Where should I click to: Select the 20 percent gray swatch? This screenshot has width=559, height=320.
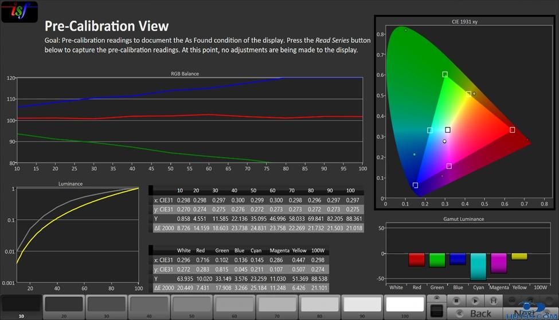click(63, 306)
